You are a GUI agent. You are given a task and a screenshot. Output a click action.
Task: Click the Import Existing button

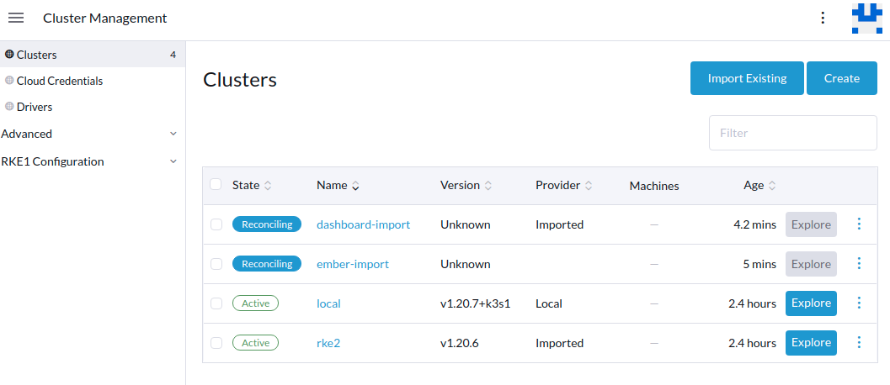[x=747, y=78]
